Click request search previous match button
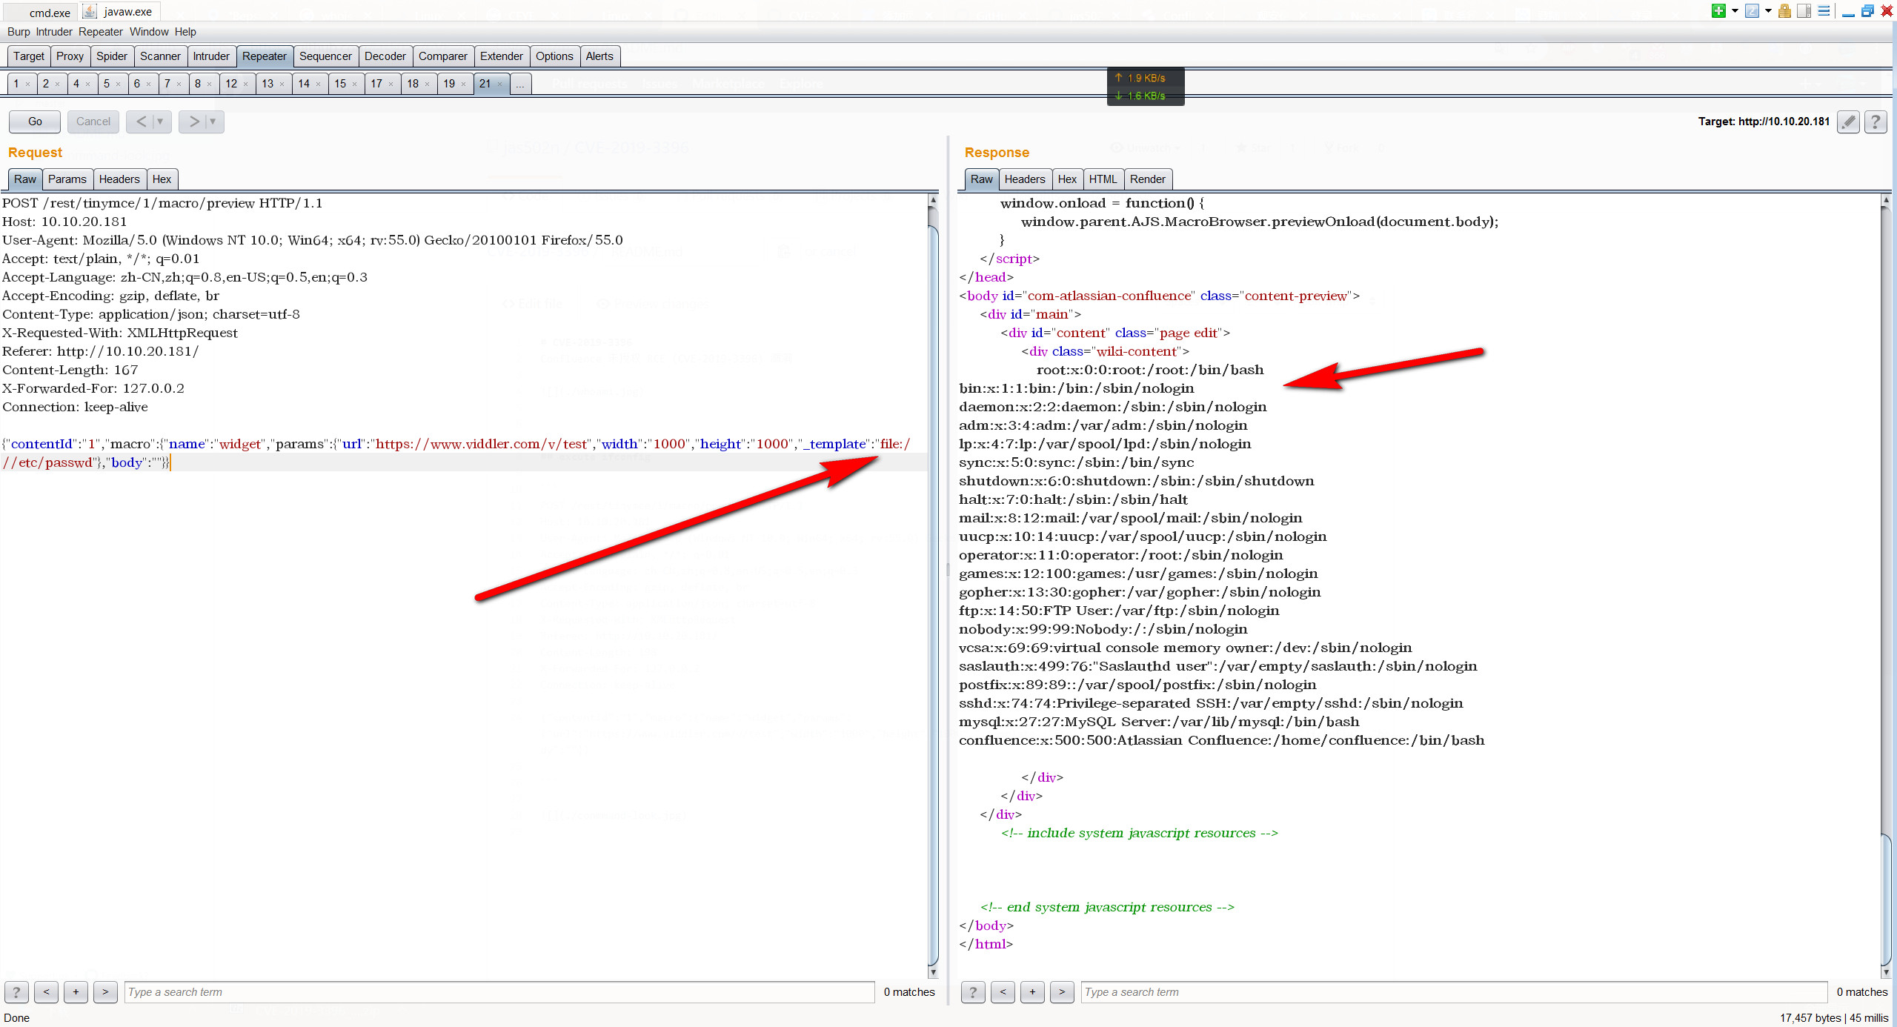The height and width of the screenshot is (1027, 1897). click(x=46, y=992)
